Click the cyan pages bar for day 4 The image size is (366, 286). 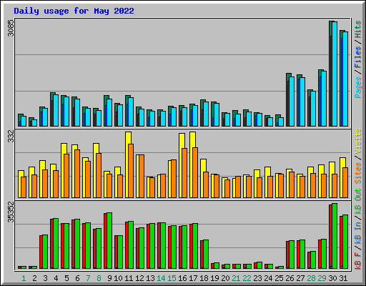(x=56, y=110)
